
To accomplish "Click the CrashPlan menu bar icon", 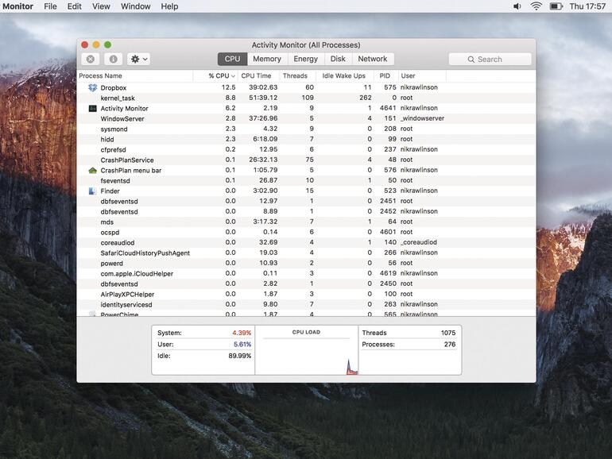I will (x=92, y=170).
